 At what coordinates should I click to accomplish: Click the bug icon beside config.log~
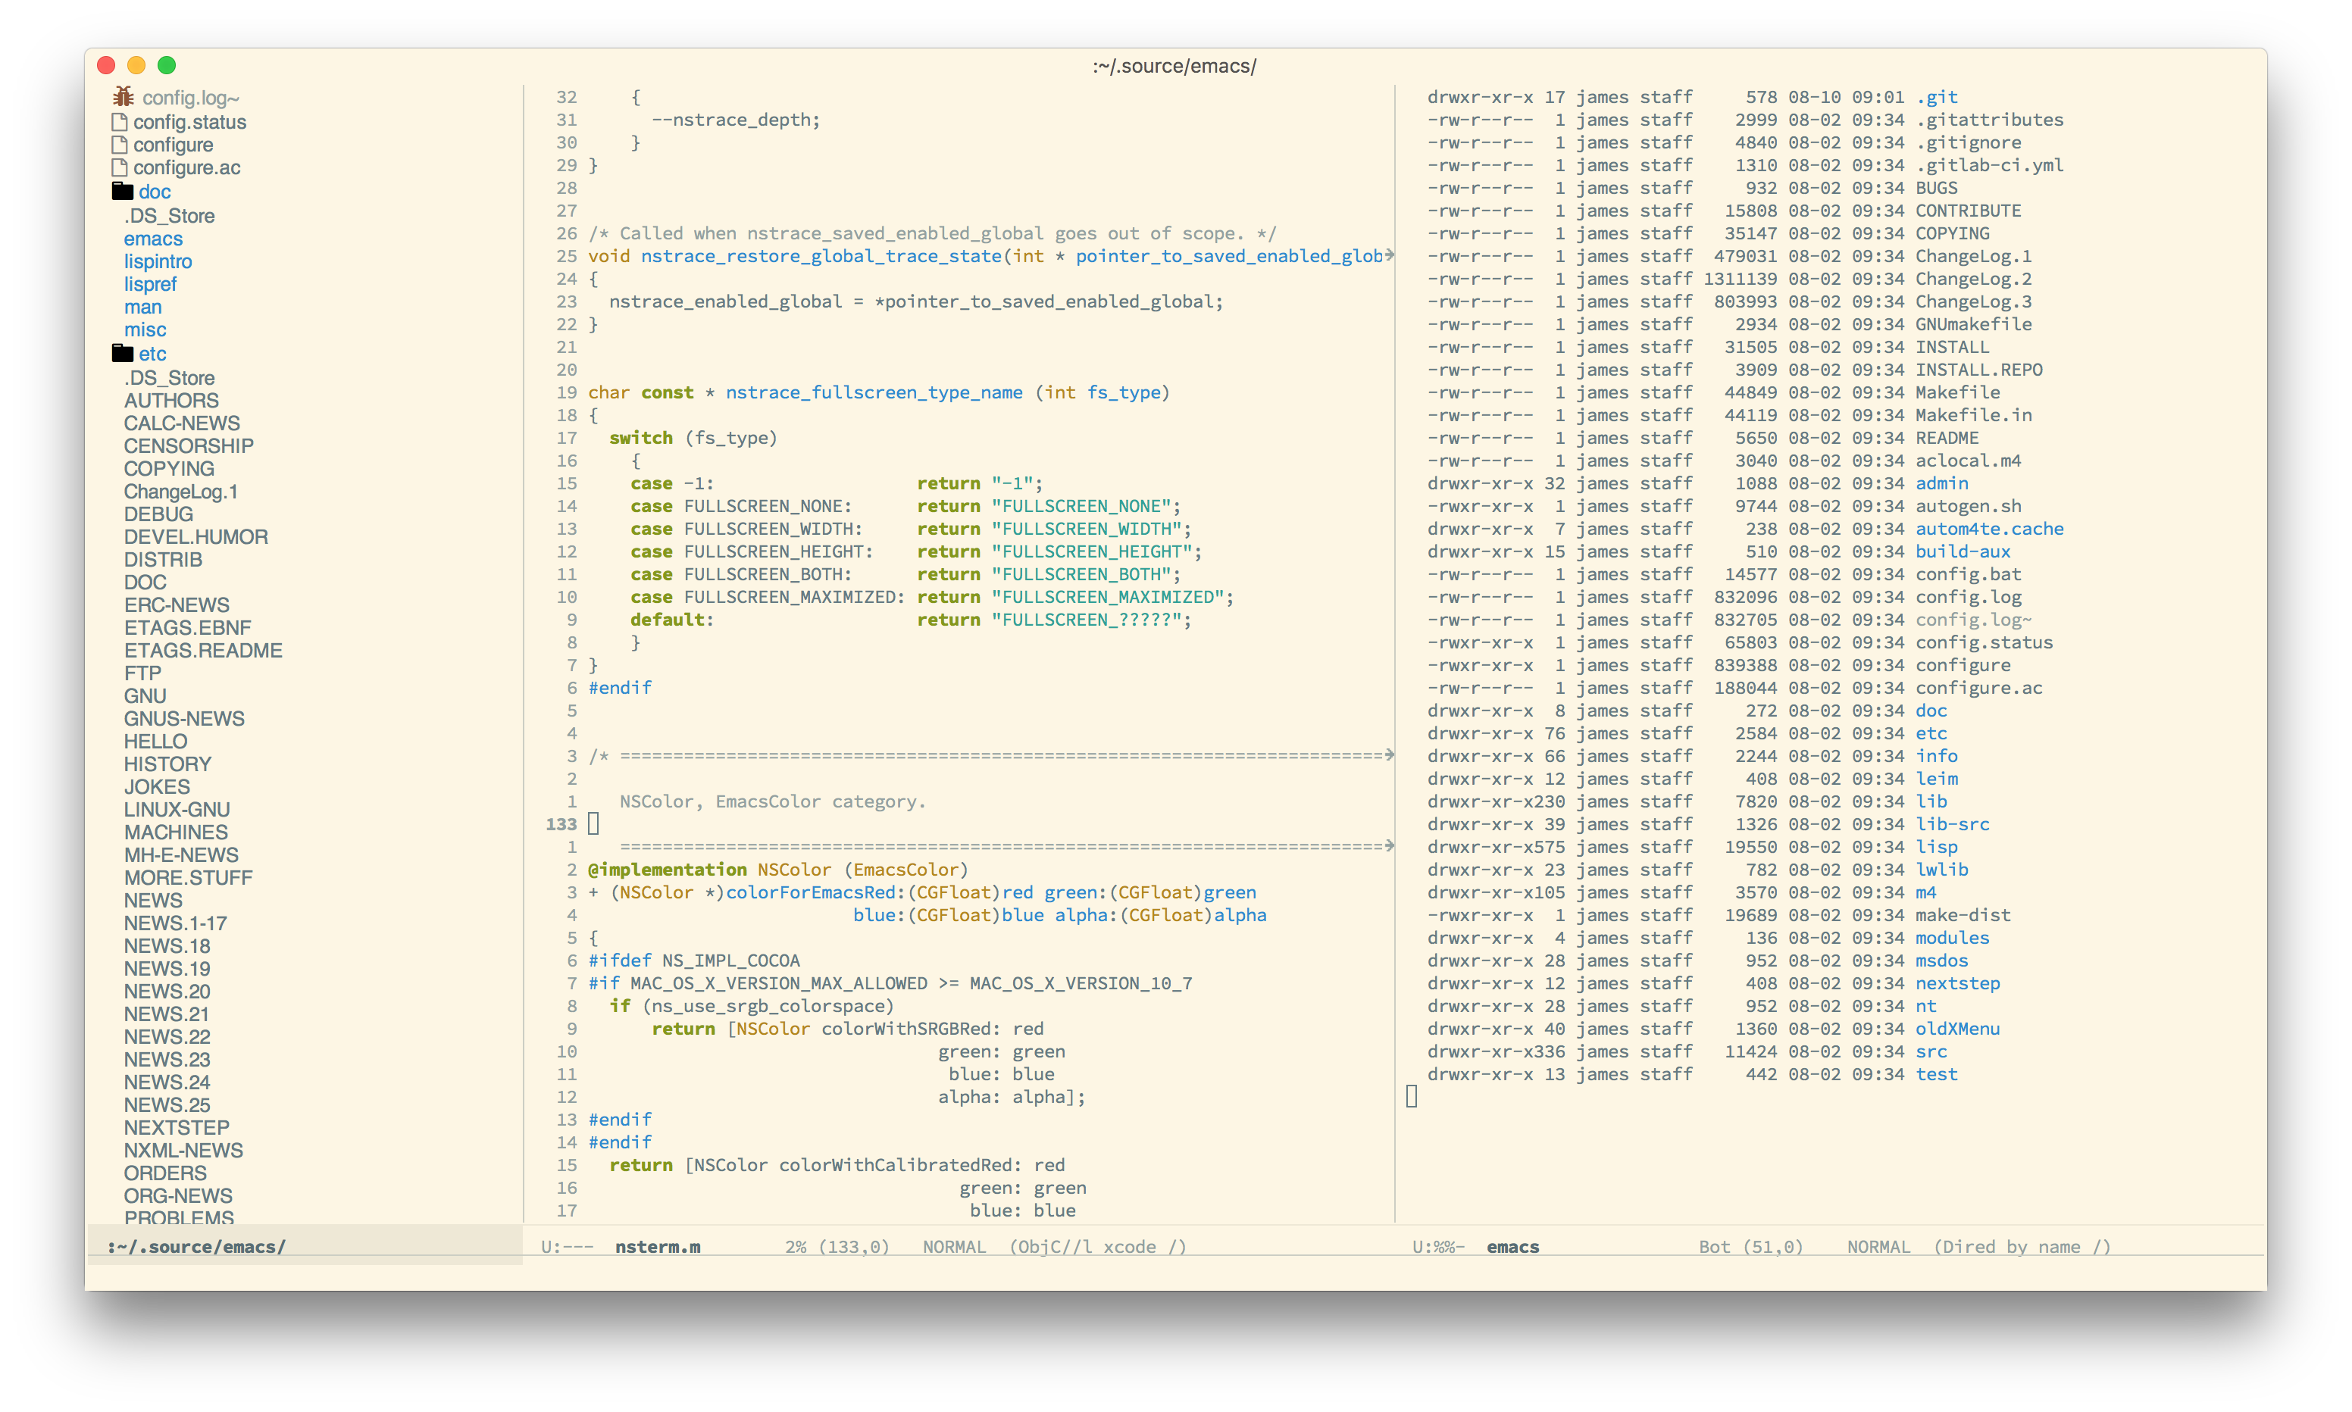(x=123, y=97)
